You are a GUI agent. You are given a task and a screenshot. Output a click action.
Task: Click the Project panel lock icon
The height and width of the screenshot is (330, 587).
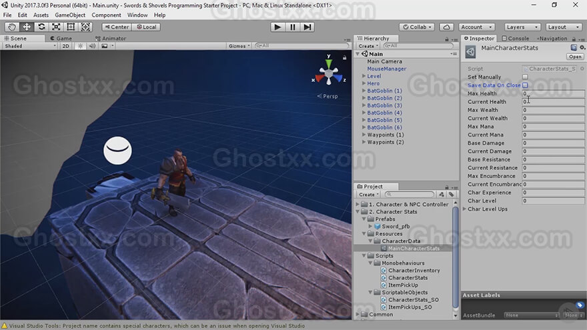point(447,187)
